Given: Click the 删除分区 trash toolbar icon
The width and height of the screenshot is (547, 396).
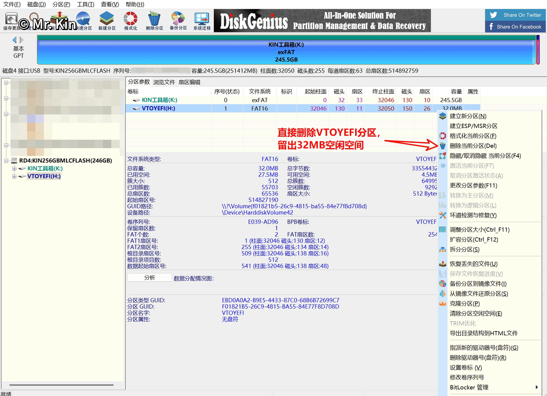Looking at the screenshot, I should (x=154, y=21).
